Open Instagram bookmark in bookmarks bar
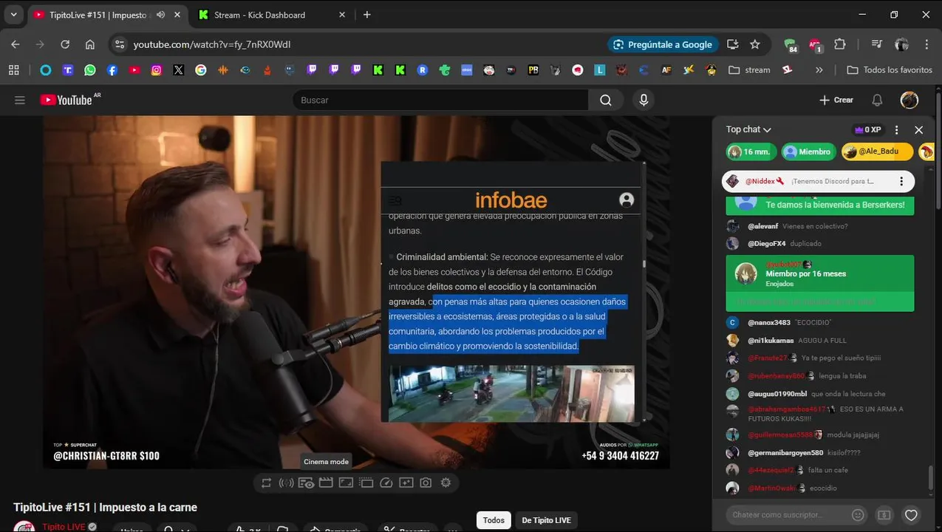 157,70
